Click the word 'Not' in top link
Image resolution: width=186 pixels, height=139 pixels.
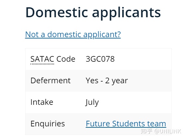(x=32, y=35)
